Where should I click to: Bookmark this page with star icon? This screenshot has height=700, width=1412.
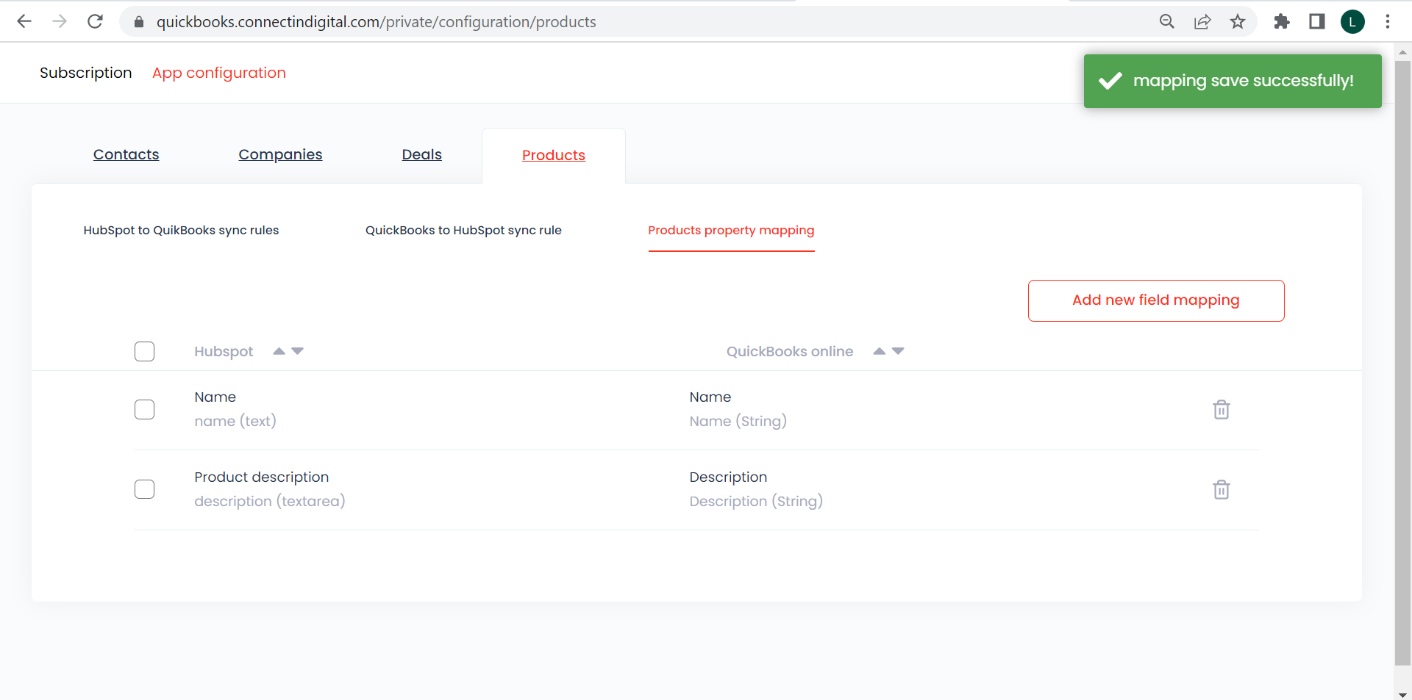pyautogui.click(x=1238, y=21)
